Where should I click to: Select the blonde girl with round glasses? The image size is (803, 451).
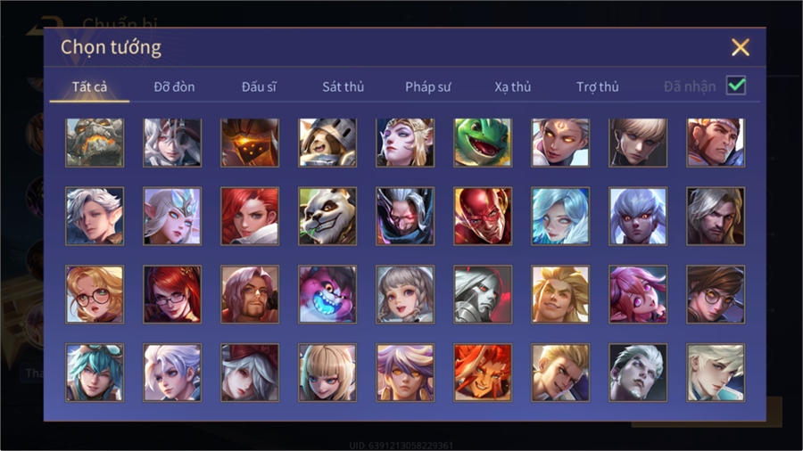(x=95, y=294)
